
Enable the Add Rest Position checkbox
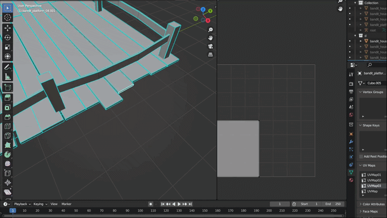(x=361, y=156)
